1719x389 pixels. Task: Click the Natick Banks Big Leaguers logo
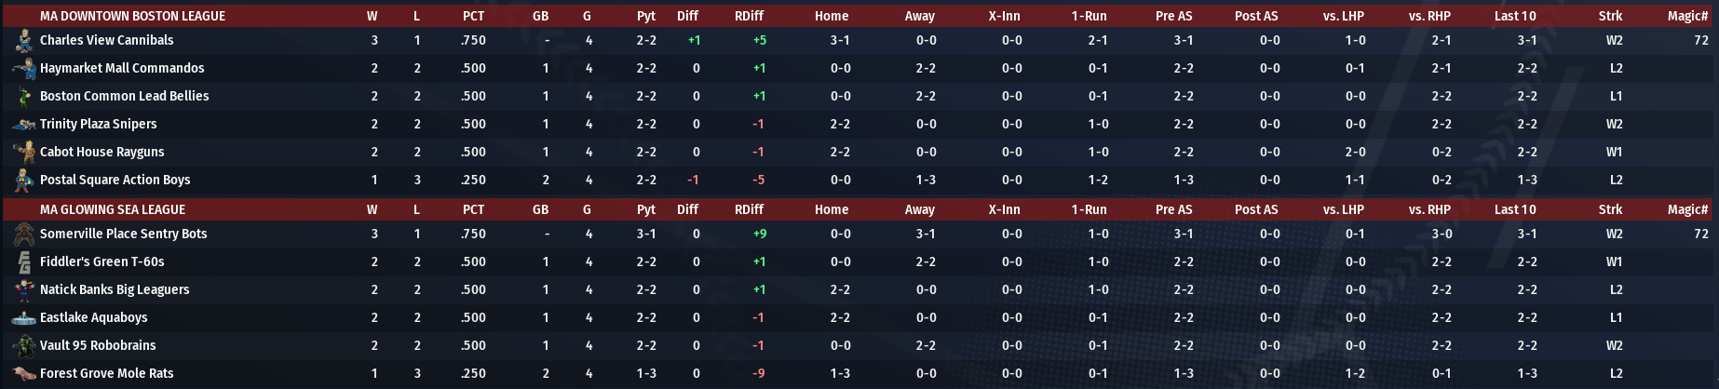pyautogui.click(x=24, y=290)
